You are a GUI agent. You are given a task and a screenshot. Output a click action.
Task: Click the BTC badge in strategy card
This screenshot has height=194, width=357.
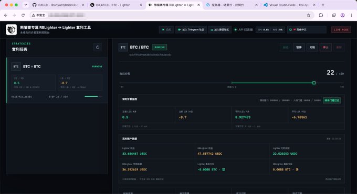[16, 66]
